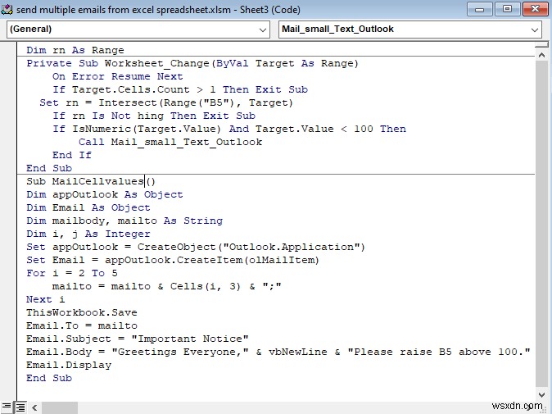This screenshot has height=414, width=552.
Task: Click line 'Dim rn As Range'
Action: (75, 50)
